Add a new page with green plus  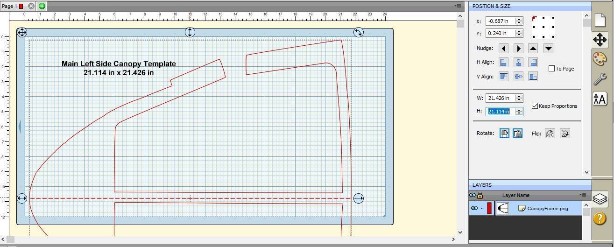[x=42, y=6]
